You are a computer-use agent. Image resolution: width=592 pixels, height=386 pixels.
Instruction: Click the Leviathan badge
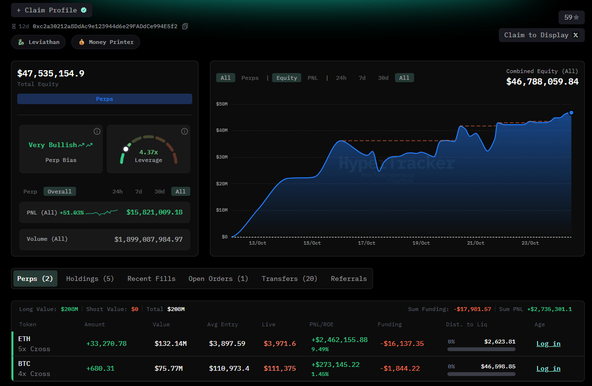pos(39,42)
